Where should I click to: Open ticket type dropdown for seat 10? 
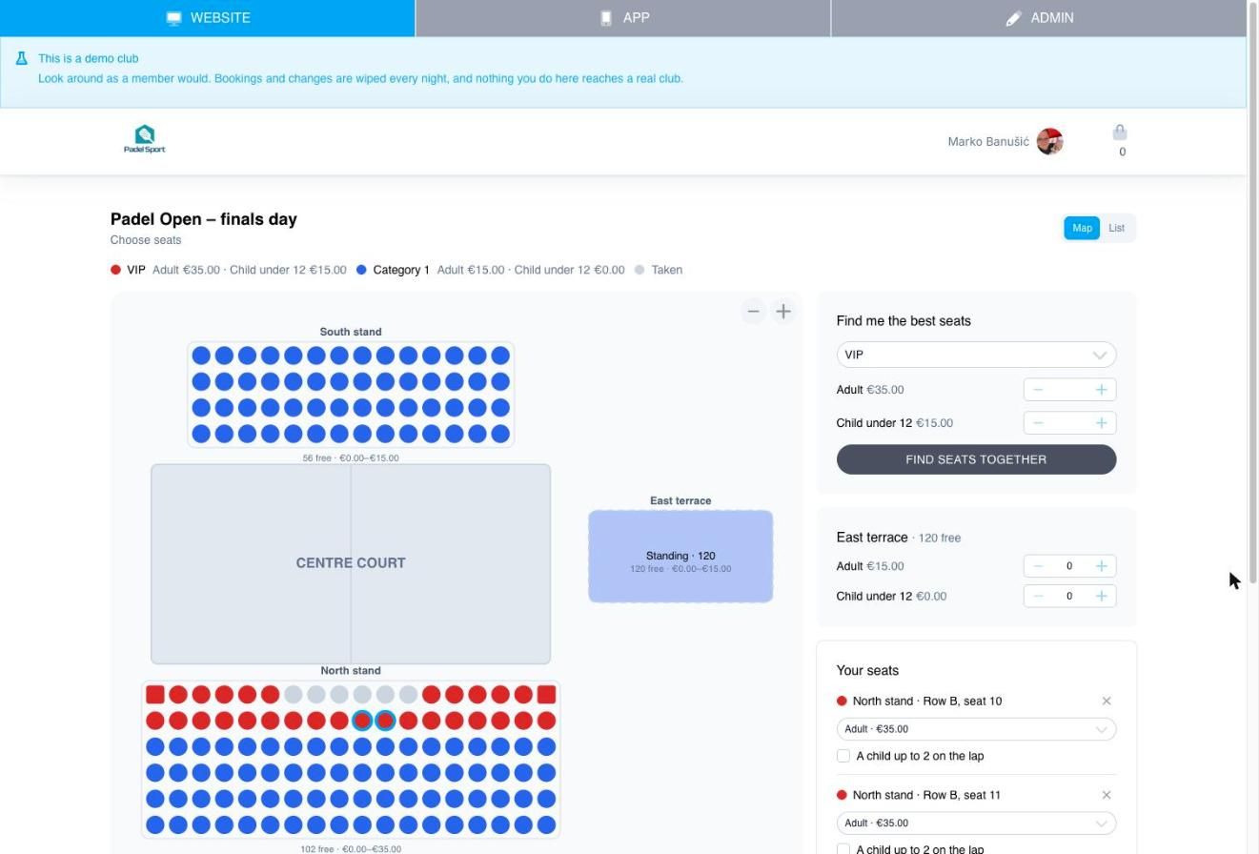click(976, 729)
